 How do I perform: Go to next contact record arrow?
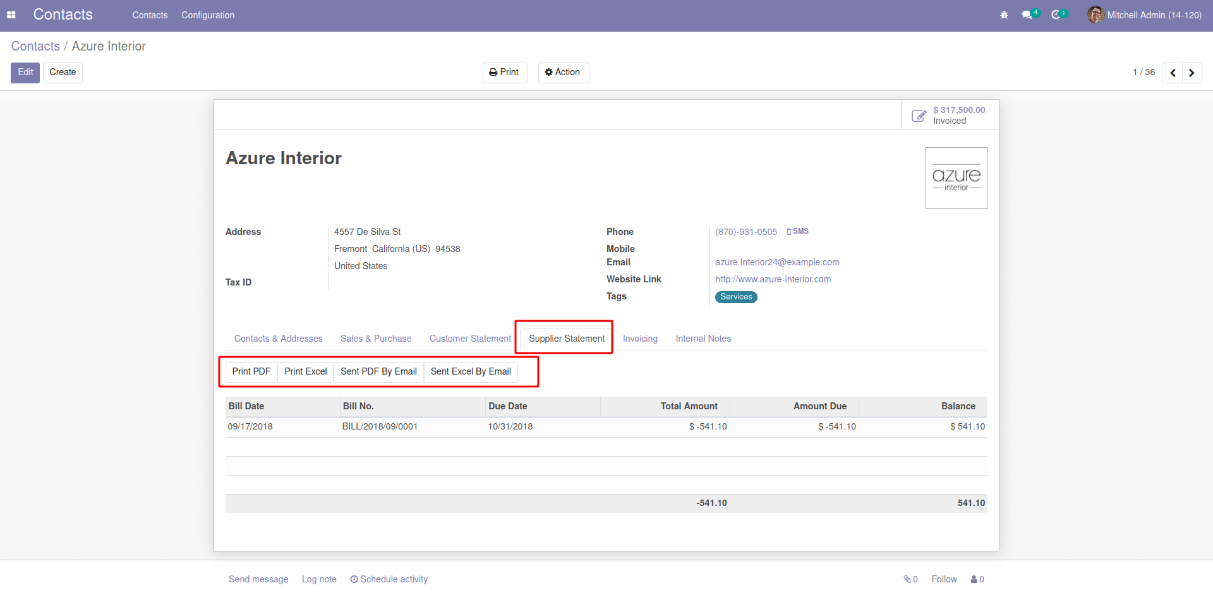(1192, 73)
